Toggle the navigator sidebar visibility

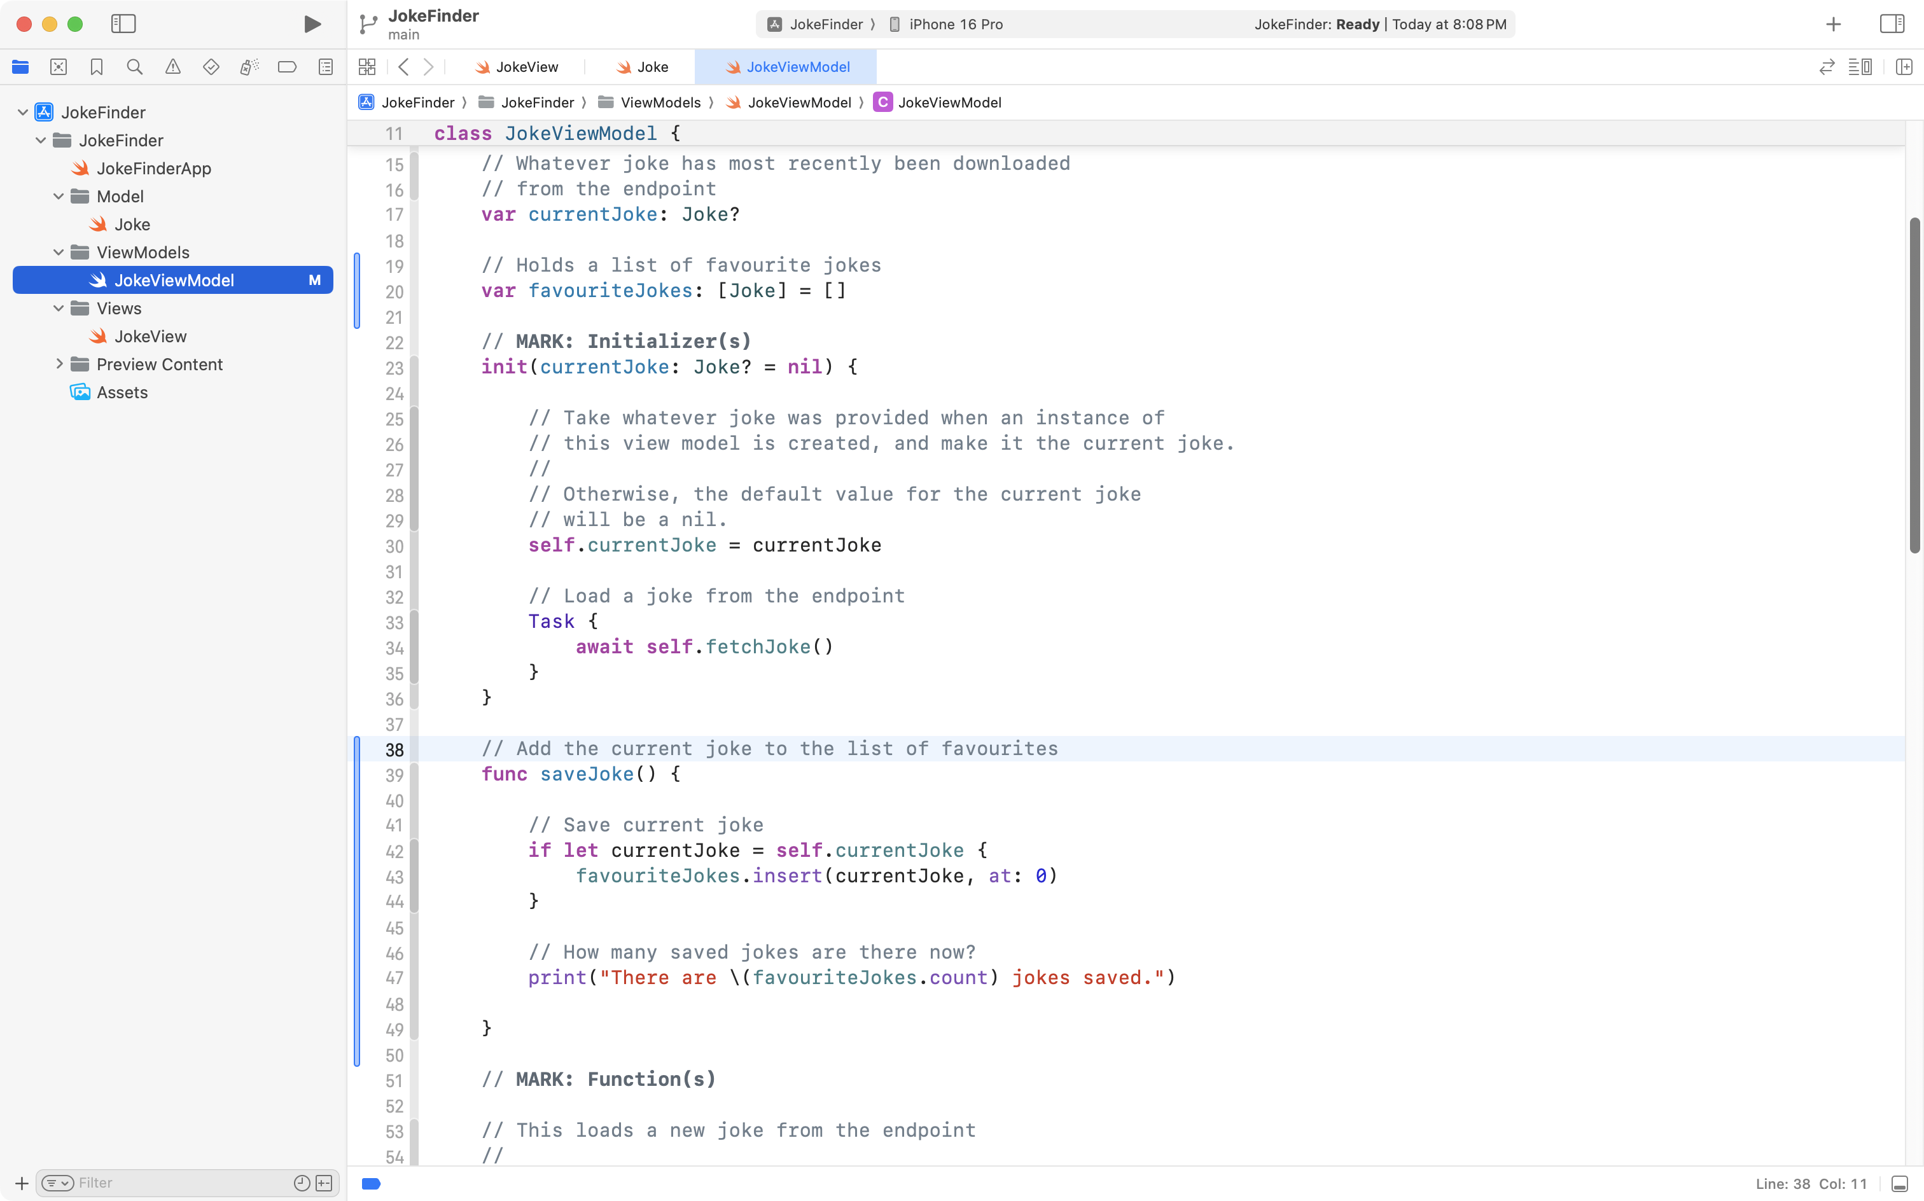point(123,24)
